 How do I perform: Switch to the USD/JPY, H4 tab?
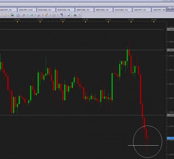tap(159, 10)
